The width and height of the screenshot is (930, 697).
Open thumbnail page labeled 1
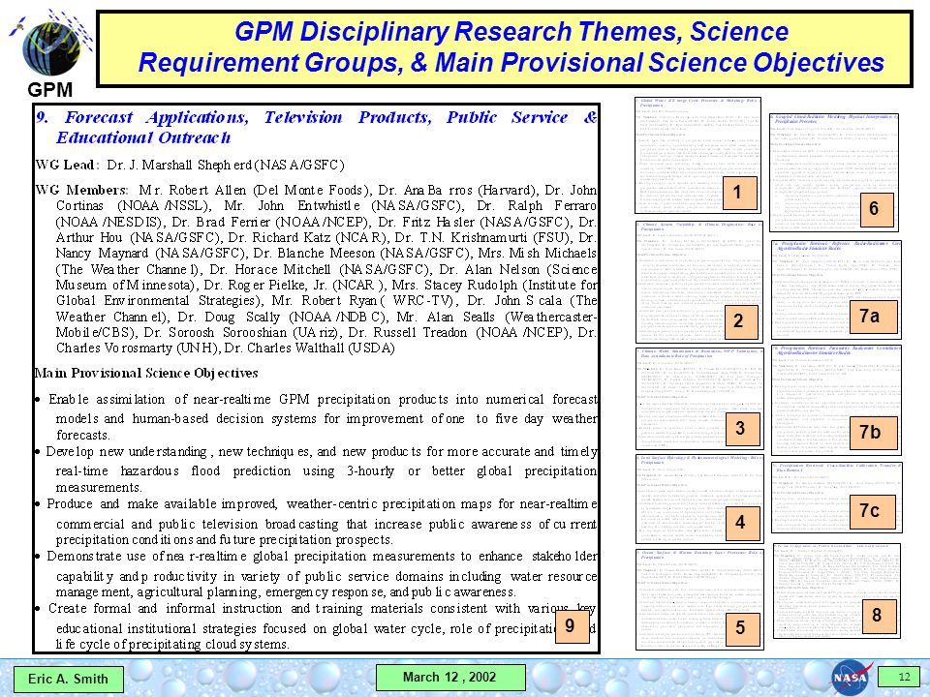coord(697,155)
